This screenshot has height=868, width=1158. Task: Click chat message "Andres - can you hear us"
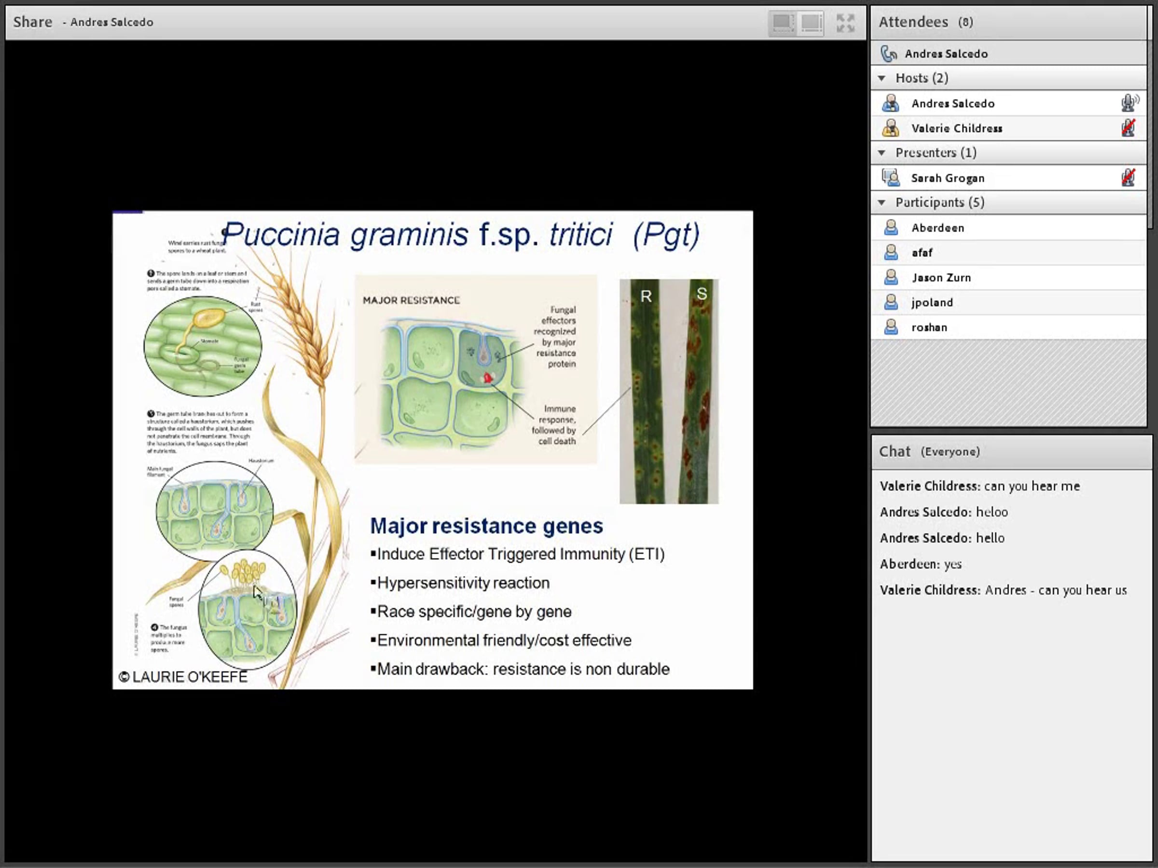click(1056, 590)
